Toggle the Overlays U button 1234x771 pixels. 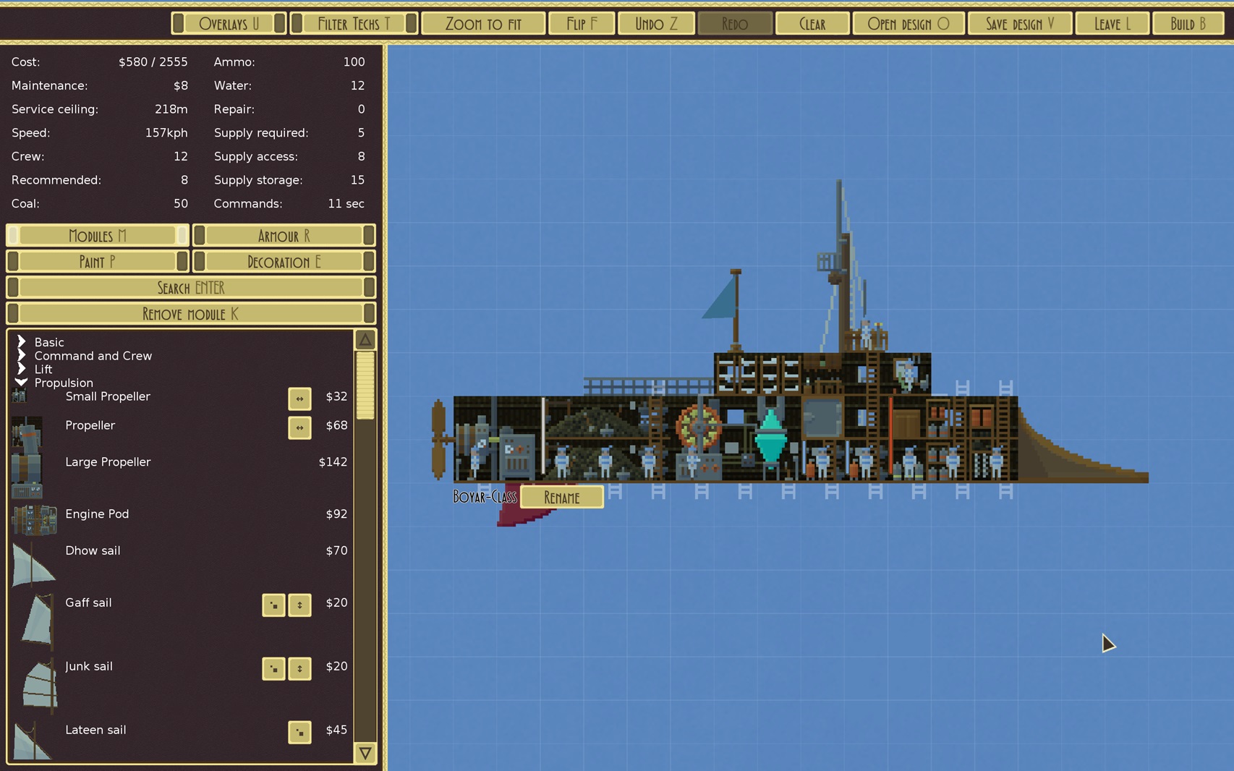pyautogui.click(x=229, y=24)
